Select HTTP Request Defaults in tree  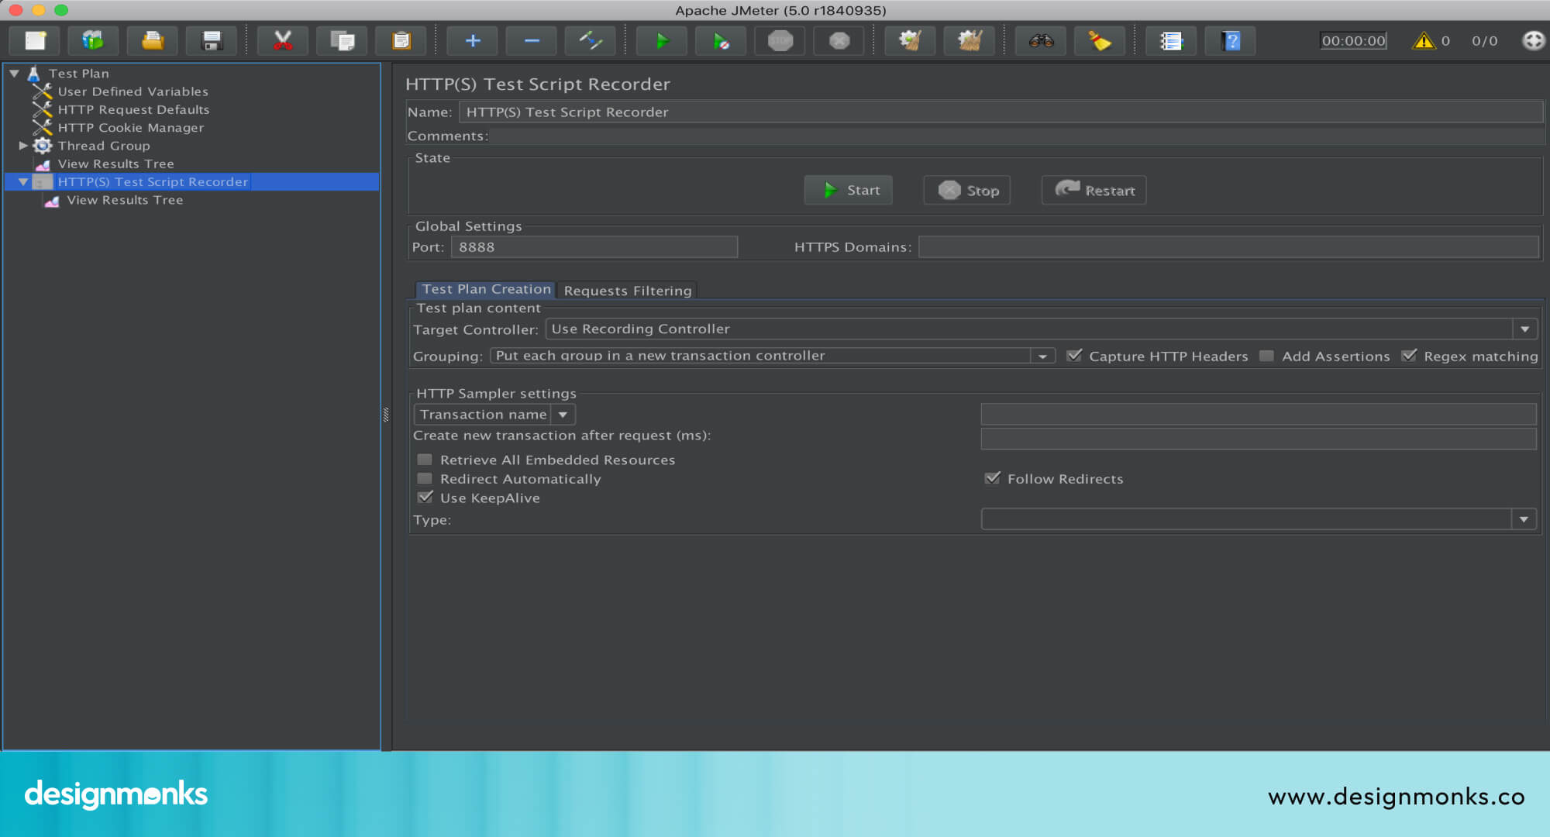(133, 109)
